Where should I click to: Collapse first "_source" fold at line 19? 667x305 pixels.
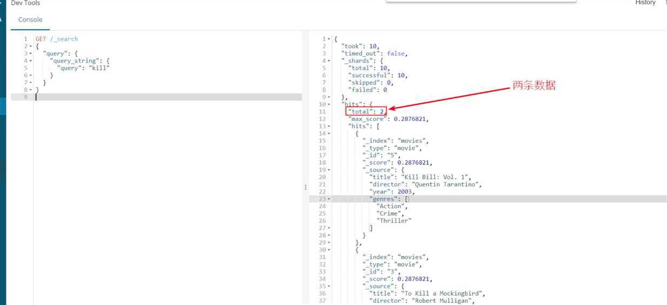coord(329,170)
